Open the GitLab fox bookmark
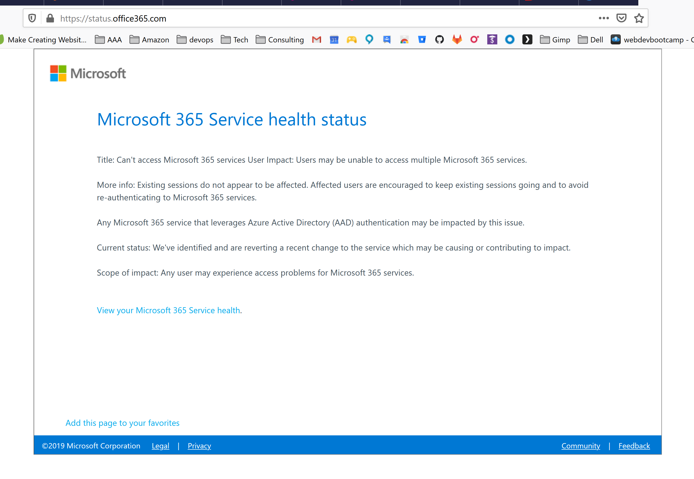The height and width of the screenshot is (479, 694). tap(457, 39)
